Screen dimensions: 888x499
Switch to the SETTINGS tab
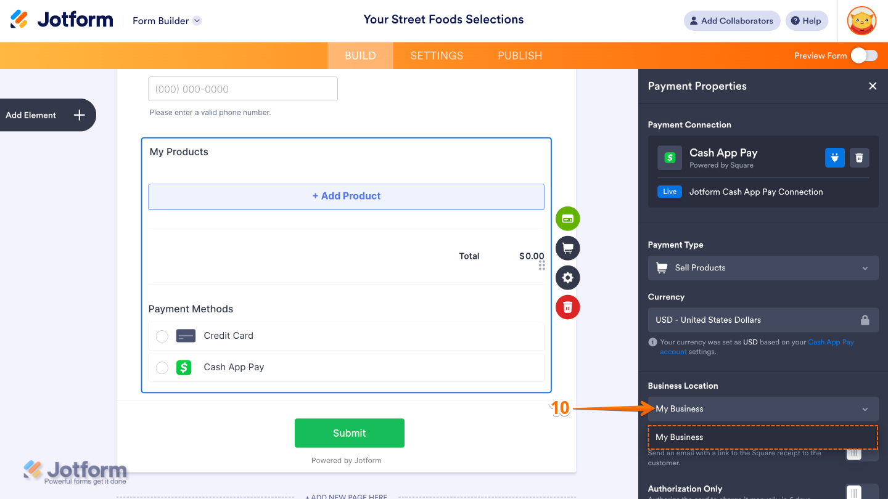point(437,55)
